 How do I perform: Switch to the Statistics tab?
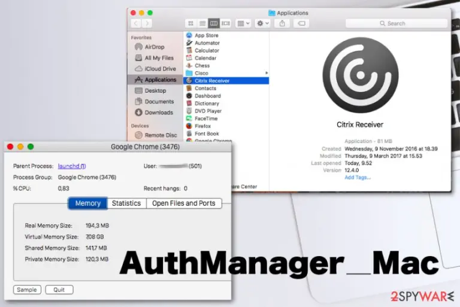coord(126,203)
